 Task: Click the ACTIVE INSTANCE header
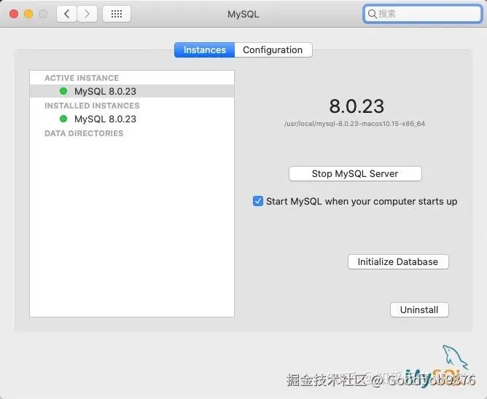click(82, 78)
